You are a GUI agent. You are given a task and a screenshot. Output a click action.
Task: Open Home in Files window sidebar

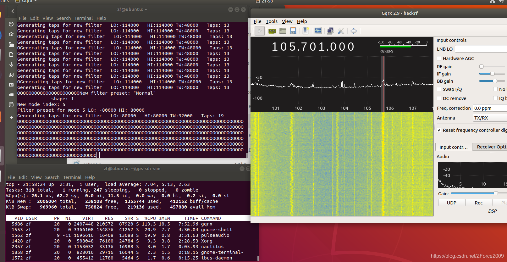(11, 34)
